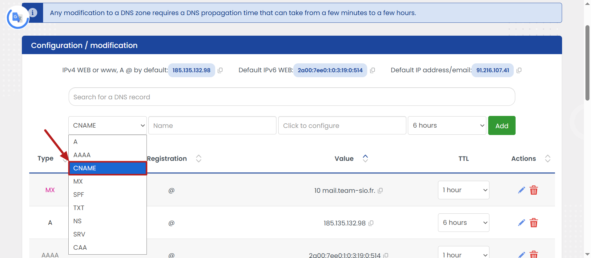Click the Search for a DNS record field

tap(291, 97)
